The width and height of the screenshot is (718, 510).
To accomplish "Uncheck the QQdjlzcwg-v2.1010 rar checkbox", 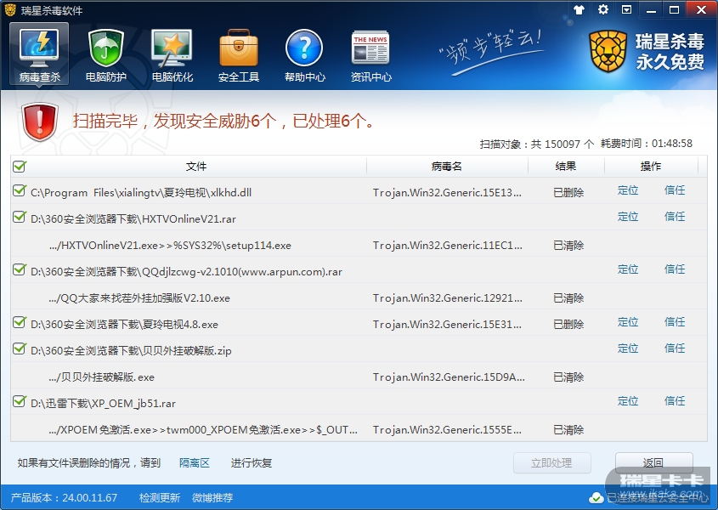I will (20, 269).
